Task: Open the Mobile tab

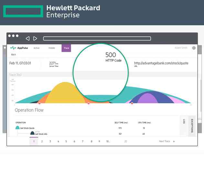Action: coord(52,48)
